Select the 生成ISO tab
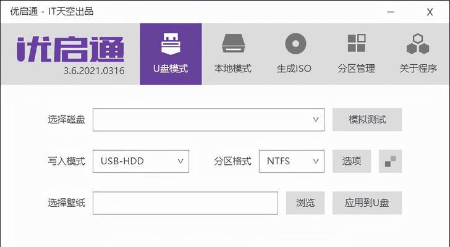 coord(294,54)
